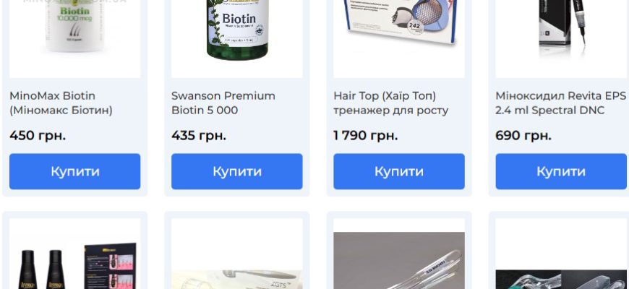View the Hair Top box product image
This screenshot has width=629, height=289.
(x=399, y=39)
